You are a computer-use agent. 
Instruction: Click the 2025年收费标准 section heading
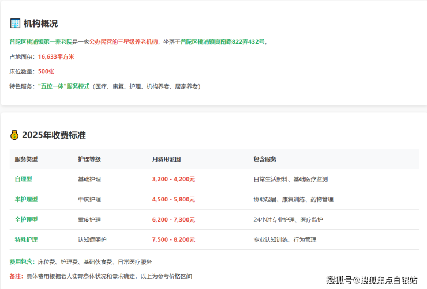coord(54,135)
